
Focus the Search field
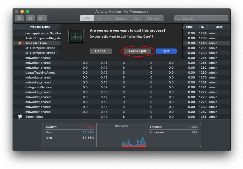(x=201, y=19)
